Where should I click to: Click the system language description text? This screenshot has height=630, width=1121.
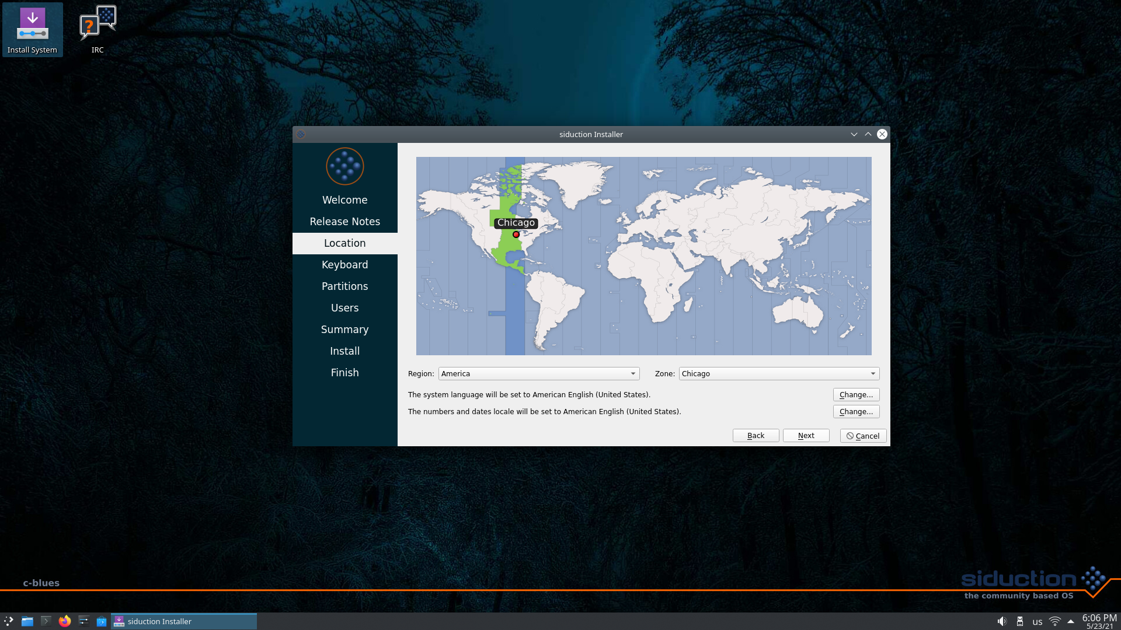529,395
